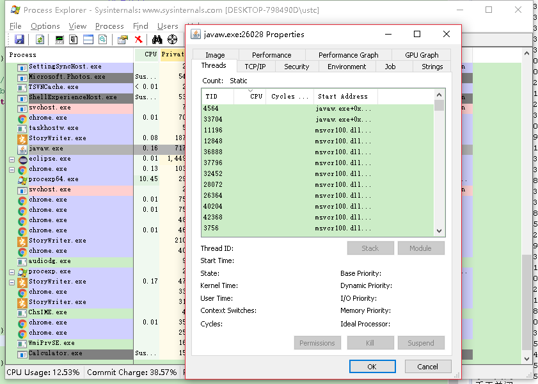Sort threads by CPU column header
538x384 pixels.
coord(250,97)
